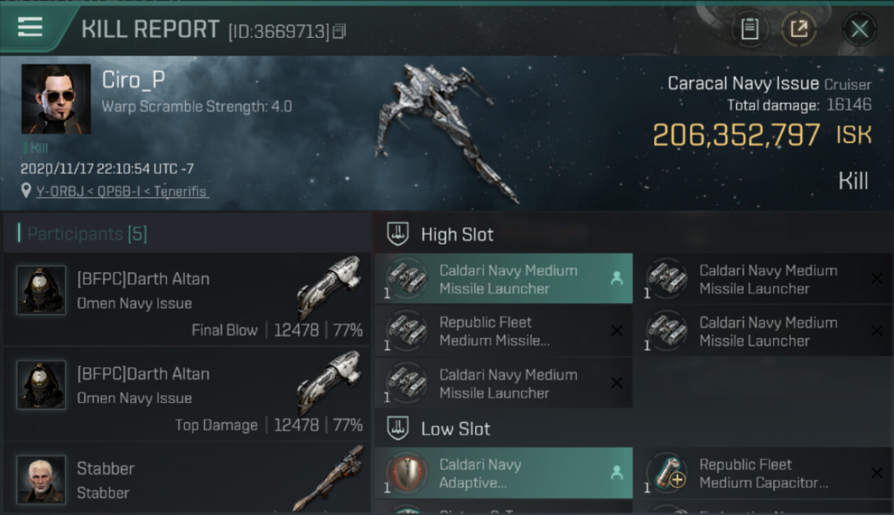Open the Y-ORBJ location link
Screen dimensions: 894x515
(122, 192)
